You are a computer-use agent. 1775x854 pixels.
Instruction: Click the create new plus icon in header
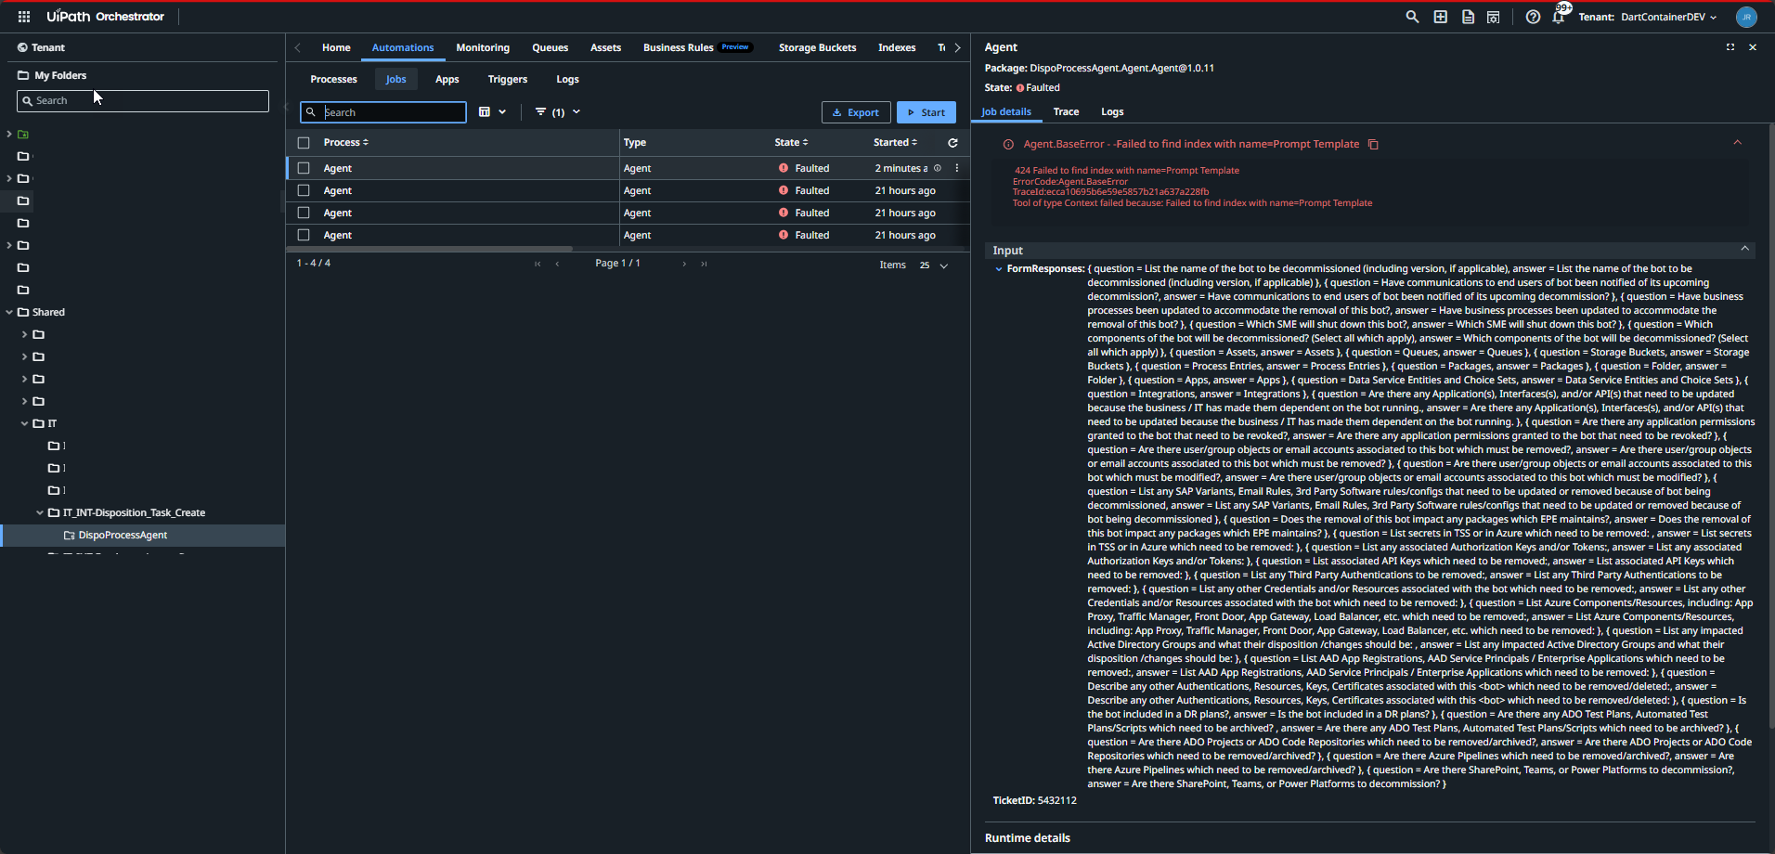[1440, 17]
